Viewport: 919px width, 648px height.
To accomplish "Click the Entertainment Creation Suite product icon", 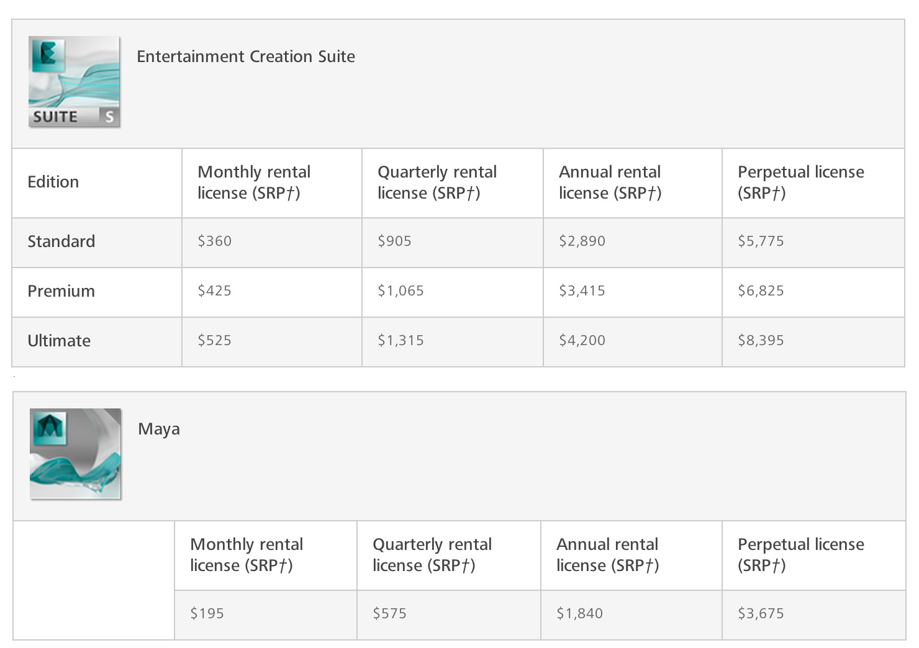I will click(x=75, y=82).
